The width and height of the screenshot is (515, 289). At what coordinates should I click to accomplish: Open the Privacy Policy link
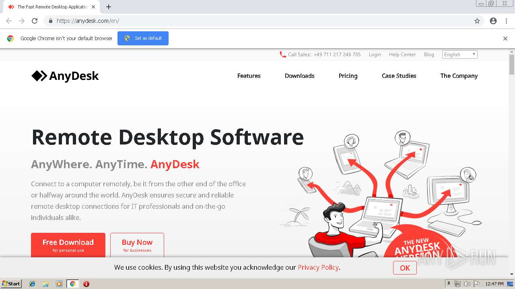pos(318,267)
